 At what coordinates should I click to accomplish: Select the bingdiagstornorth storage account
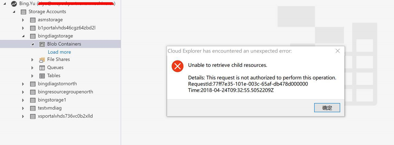tap(57, 84)
